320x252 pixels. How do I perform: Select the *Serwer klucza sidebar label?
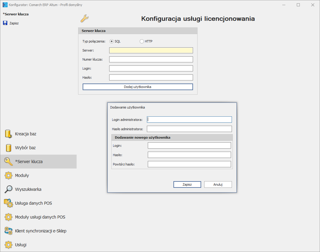(x=29, y=162)
